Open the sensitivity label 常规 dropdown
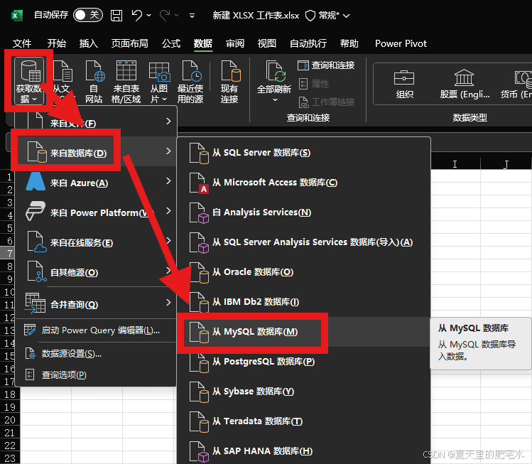This screenshot has height=464, width=532. [x=327, y=16]
